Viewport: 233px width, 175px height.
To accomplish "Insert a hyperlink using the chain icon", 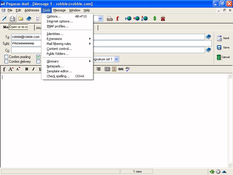I will tap(121, 69).
